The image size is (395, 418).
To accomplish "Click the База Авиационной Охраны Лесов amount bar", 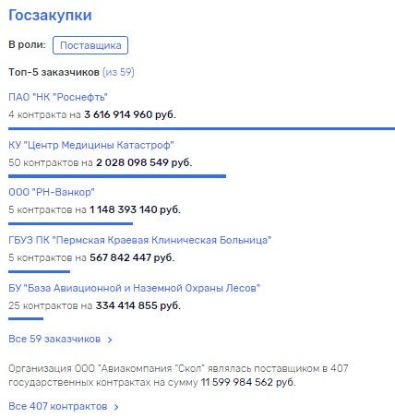I will pyautogui.click(x=26, y=319).
